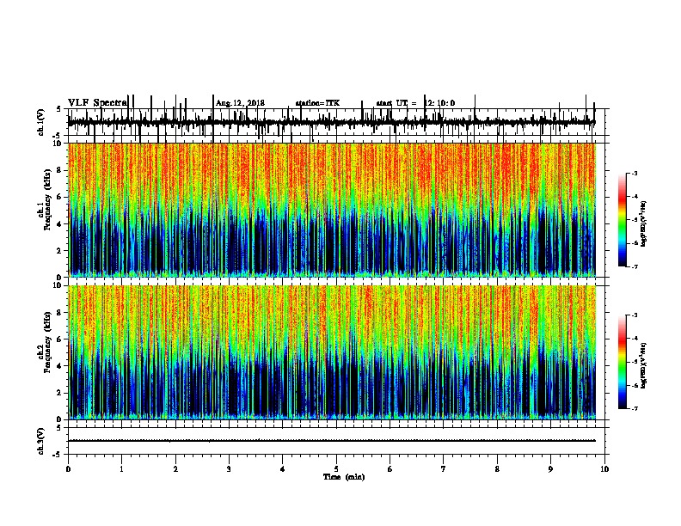Click the '-7' tick on ch.1 colorbar

635,266
